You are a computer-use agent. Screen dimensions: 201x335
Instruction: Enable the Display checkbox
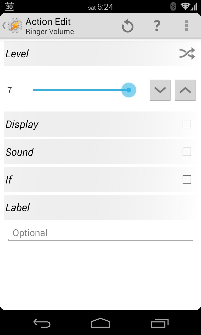tap(187, 124)
